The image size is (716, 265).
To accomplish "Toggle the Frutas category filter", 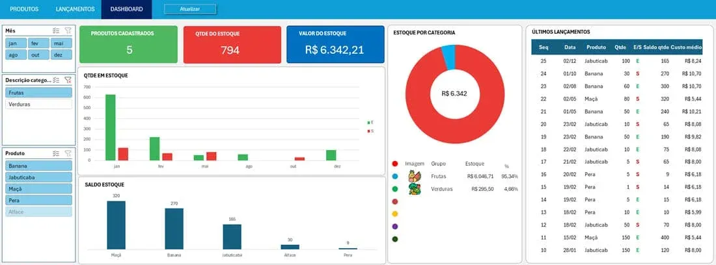I will click(39, 92).
